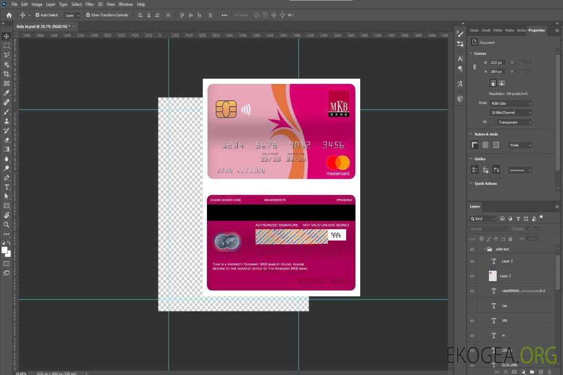Toggle Quick Mask mode icon

pyautogui.click(x=6, y=264)
